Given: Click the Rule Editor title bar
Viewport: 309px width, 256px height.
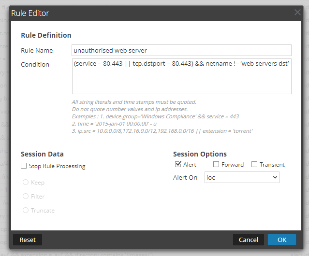Looking at the screenshot, I should (145, 13).
